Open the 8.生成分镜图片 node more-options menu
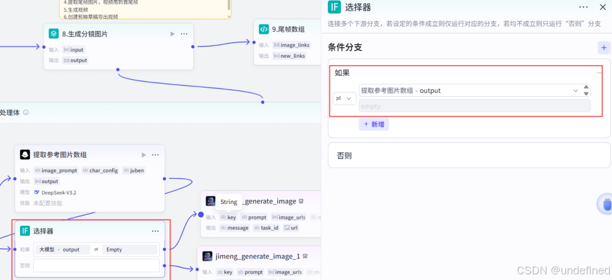The height and width of the screenshot is (280, 612). pos(184,34)
